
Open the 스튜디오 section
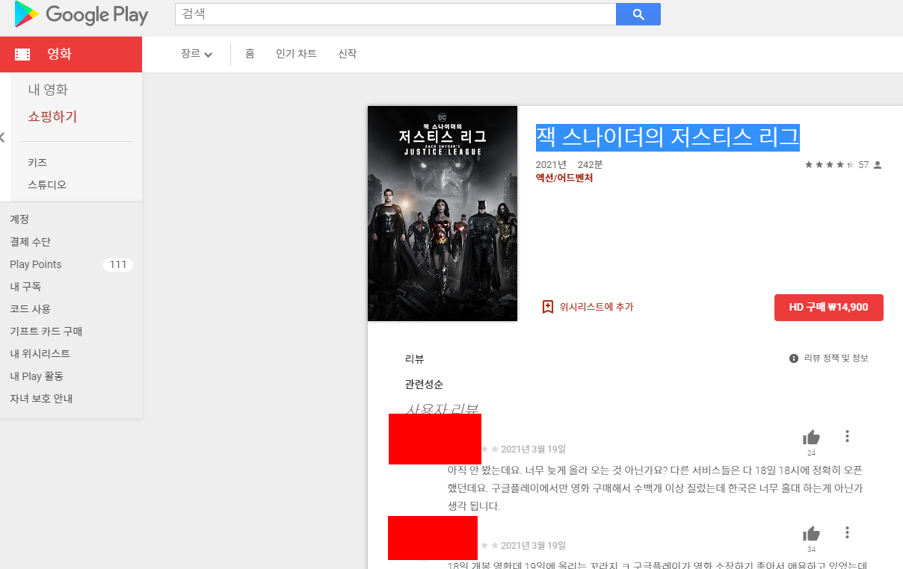(47, 185)
